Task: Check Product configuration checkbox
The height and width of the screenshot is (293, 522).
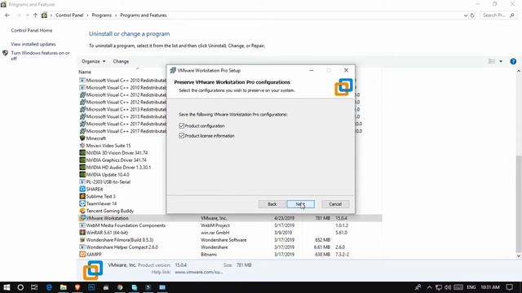Action: tap(181, 125)
